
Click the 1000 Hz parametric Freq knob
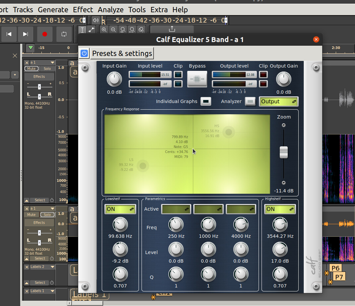pos(208,225)
